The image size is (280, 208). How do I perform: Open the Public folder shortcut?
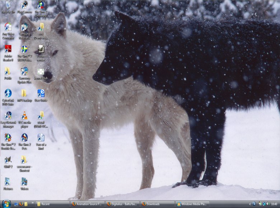click(x=8, y=73)
